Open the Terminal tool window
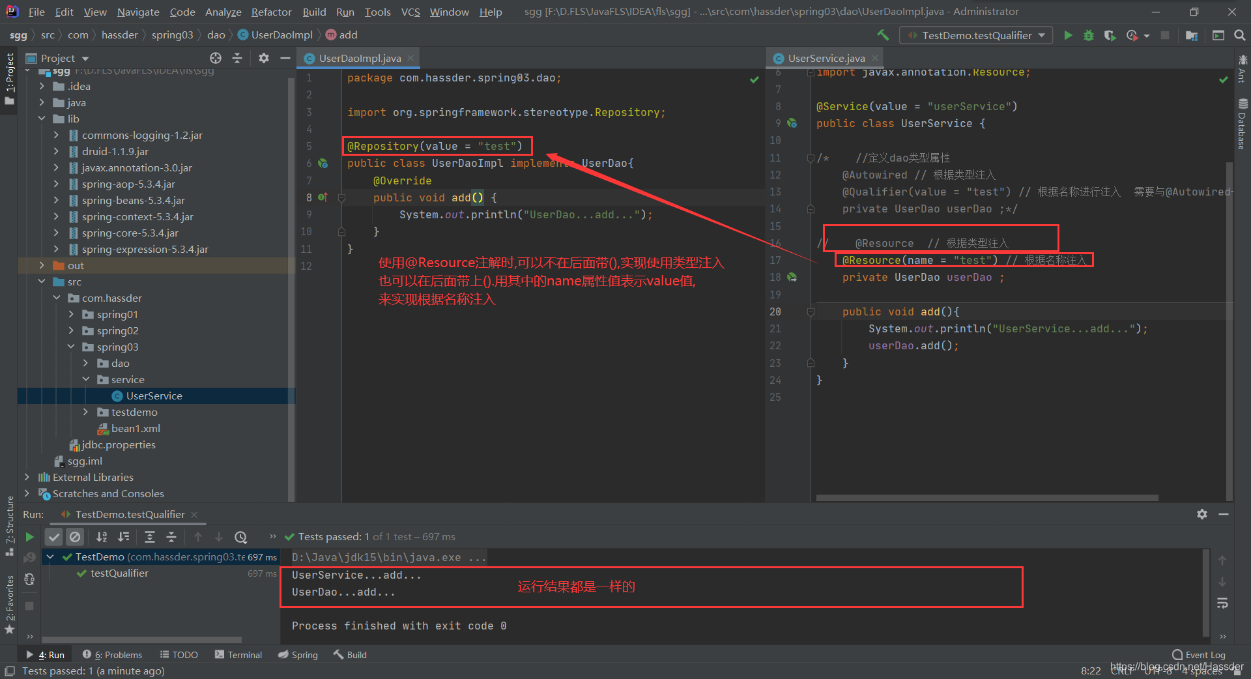The height and width of the screenshot is (679, 1251). coord(238,655)
